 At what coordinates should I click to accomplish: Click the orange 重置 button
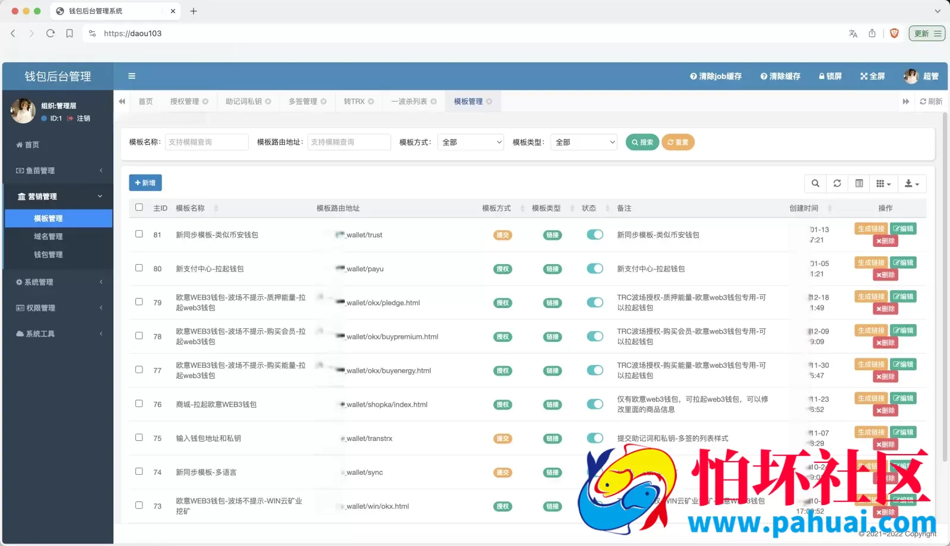pos(677,142)
